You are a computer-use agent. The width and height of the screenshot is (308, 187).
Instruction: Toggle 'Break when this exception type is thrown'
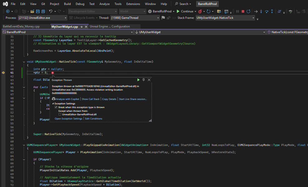(x=56, y=107)
